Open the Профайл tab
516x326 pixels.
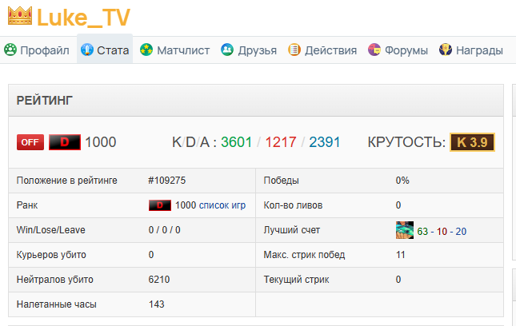[37, 50]
